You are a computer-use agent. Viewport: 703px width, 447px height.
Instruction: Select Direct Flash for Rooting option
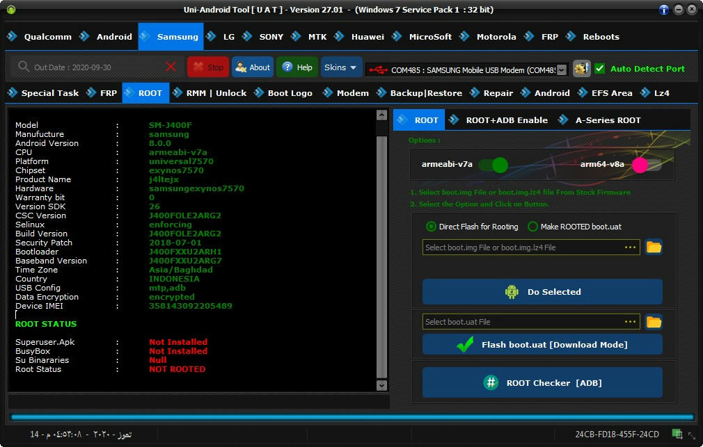pos(472,227)
